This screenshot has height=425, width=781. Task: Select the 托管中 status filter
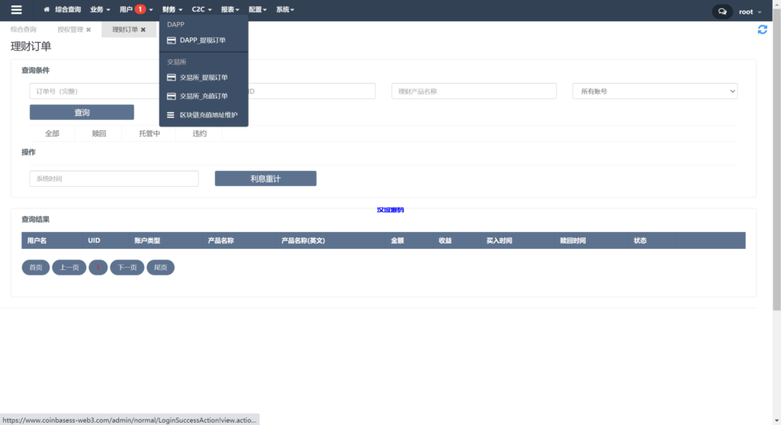[x=149, y=134]
